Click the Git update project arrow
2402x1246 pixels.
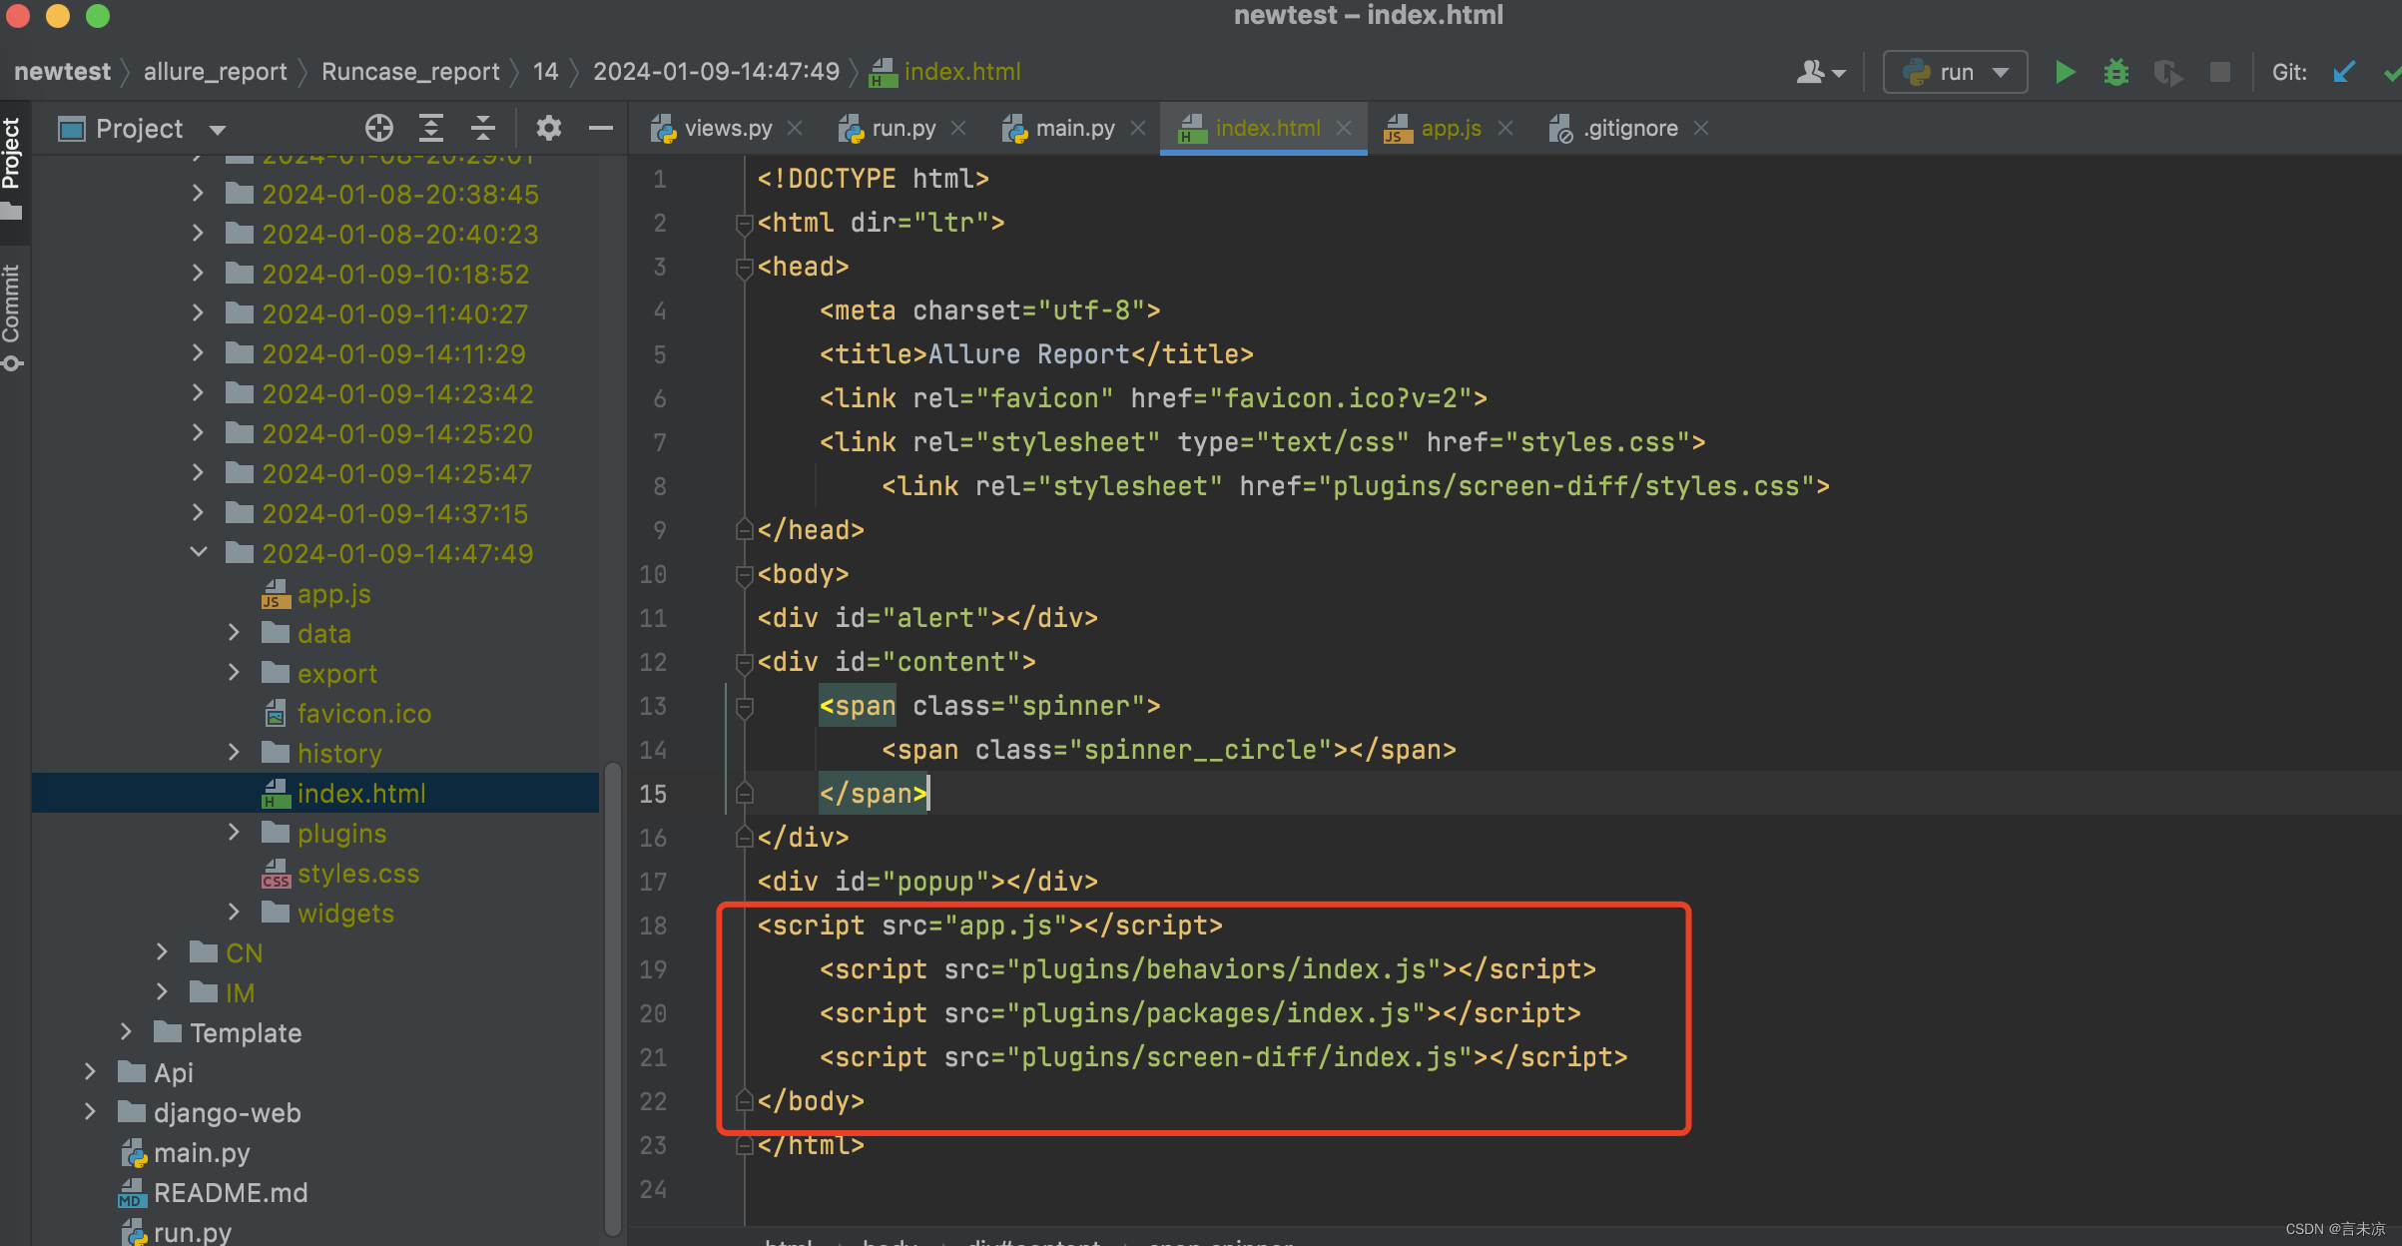[2344, 72]
